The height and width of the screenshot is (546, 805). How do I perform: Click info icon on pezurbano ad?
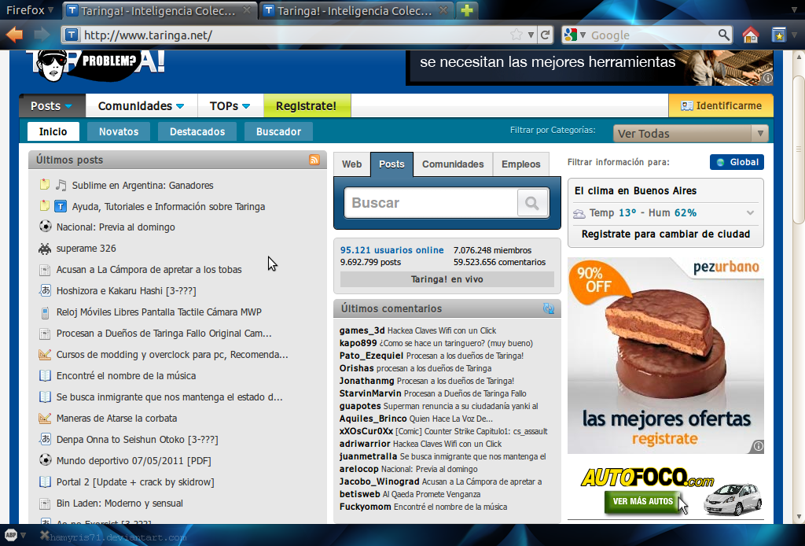[759, 446]
